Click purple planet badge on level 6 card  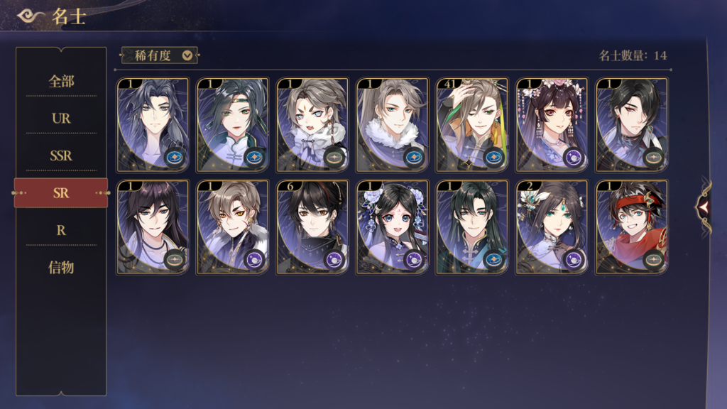pyautogui.click(x=334, y=260)
